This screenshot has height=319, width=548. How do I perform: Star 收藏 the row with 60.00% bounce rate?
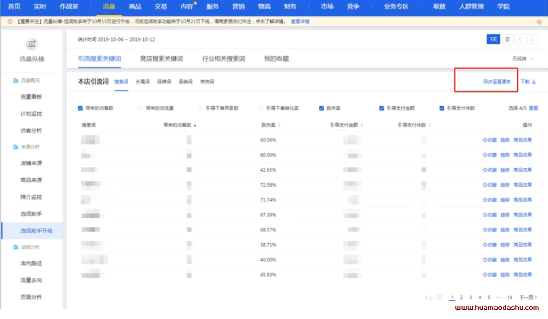pyautogui.click(x=490, y=155)
